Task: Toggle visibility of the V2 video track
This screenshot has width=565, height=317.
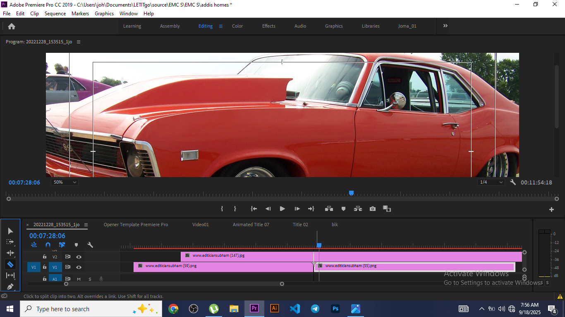Action: [x=79, y=257]
